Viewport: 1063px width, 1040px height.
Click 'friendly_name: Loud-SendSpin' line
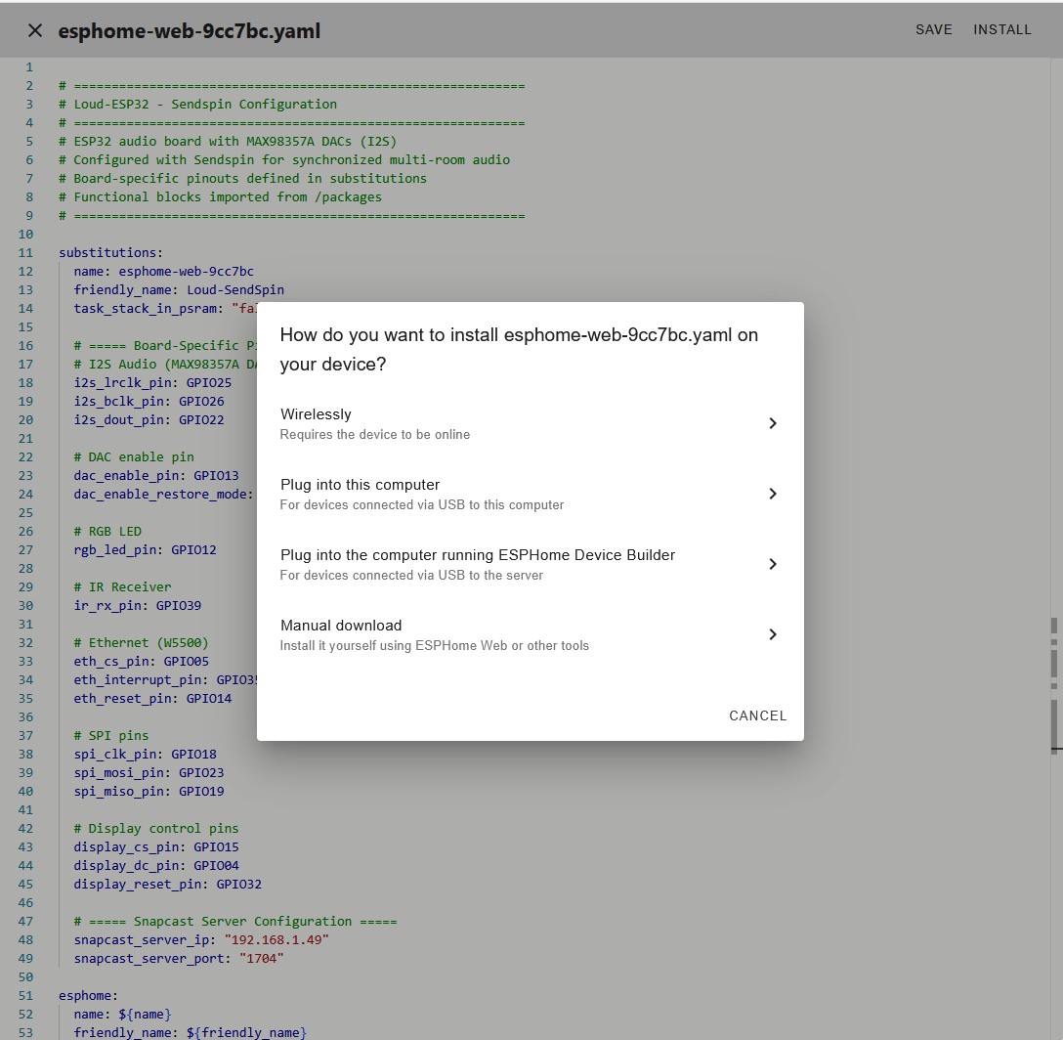pos(179,289)
